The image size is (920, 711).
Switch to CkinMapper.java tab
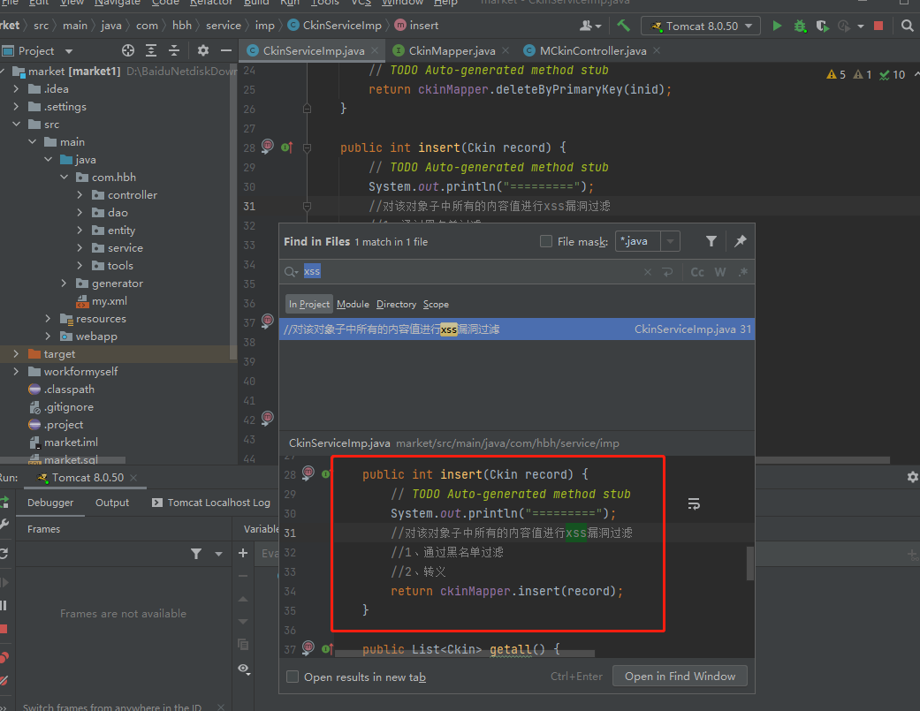coord(452,51)
